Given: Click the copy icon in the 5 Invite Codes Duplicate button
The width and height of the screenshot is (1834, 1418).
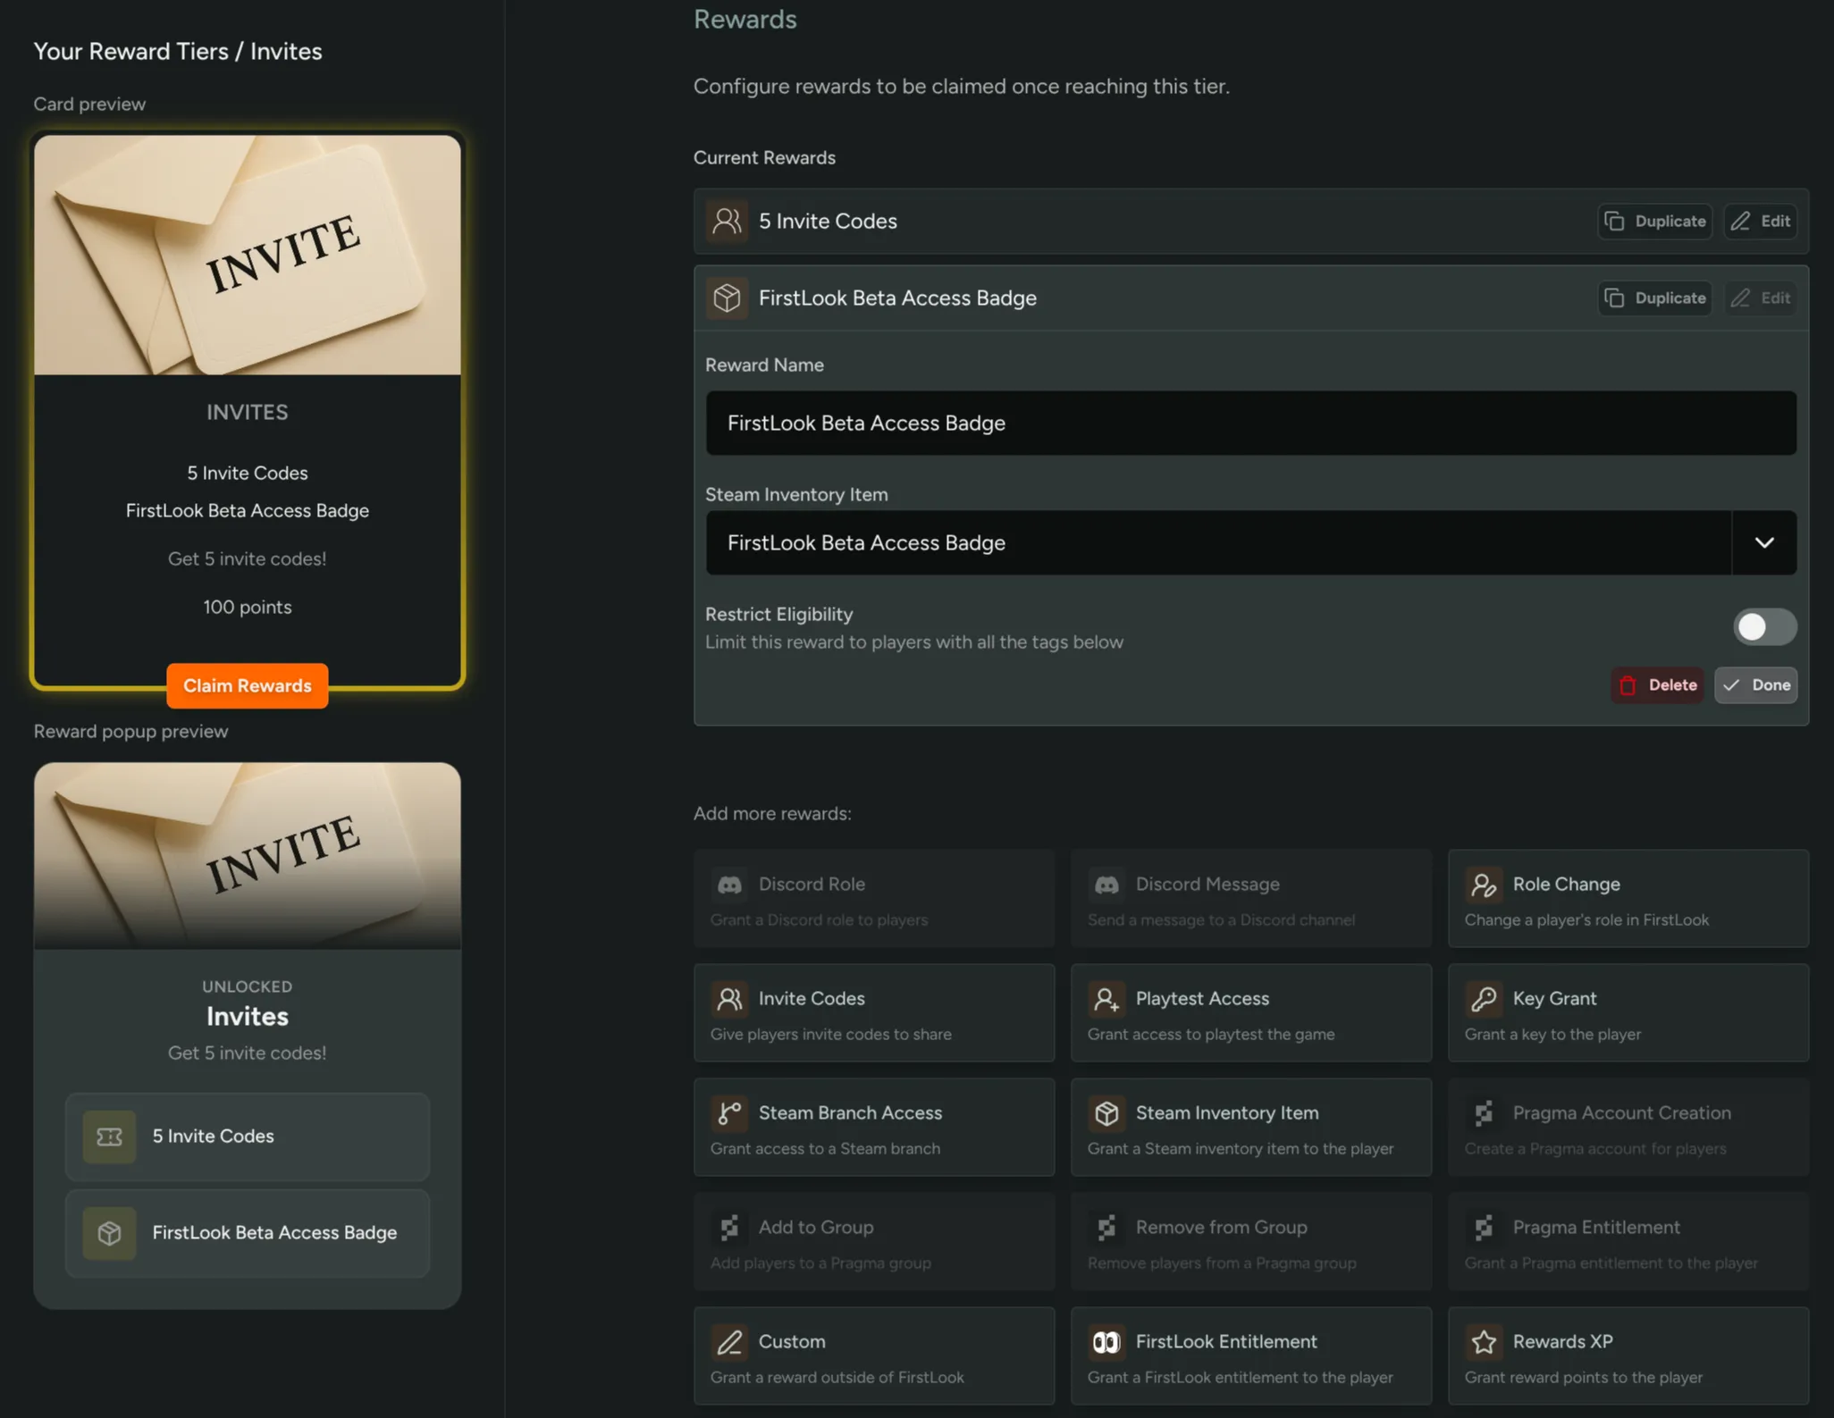Looking at the screenshot, I should click(x=1615, y=221).
